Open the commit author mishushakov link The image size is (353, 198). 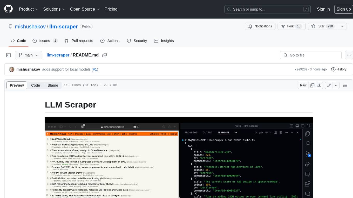tap(28, 69)
